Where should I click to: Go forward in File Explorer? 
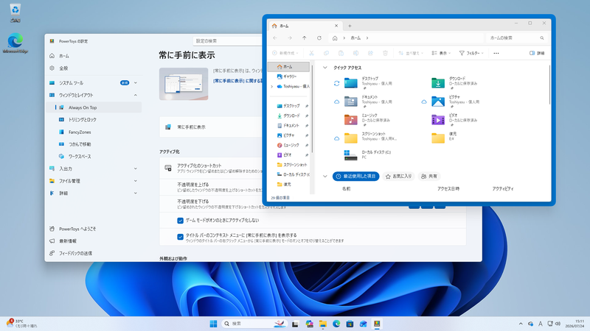coord(290,38)
